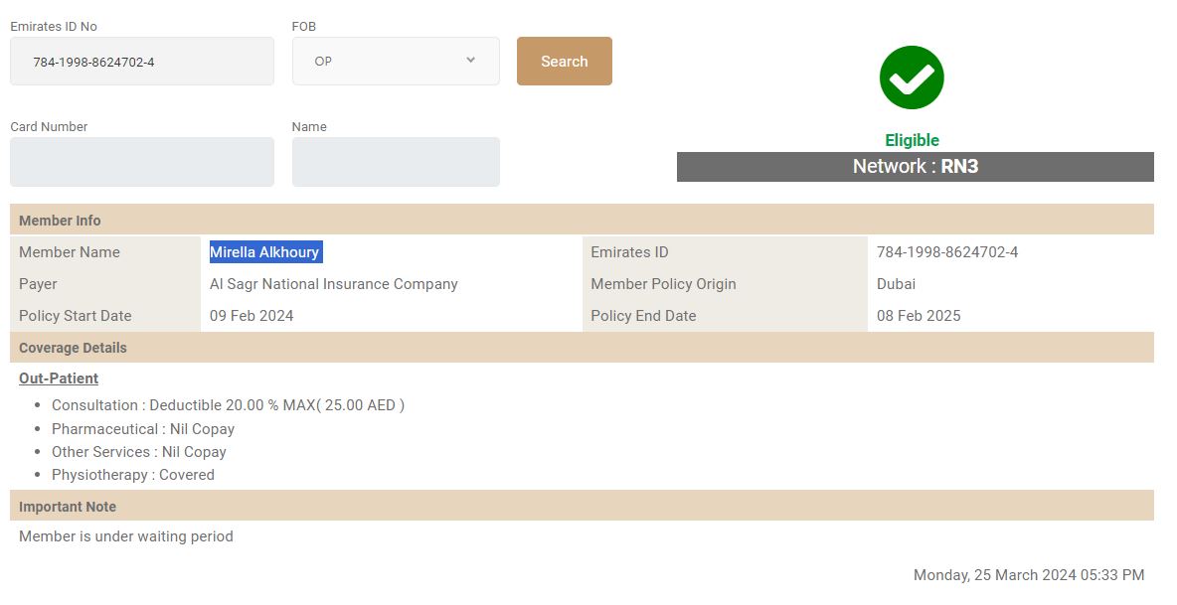Click the green eligibility checkmark icon
The width and height of the screenshot is (1177, 605).
tap(912, 77)
